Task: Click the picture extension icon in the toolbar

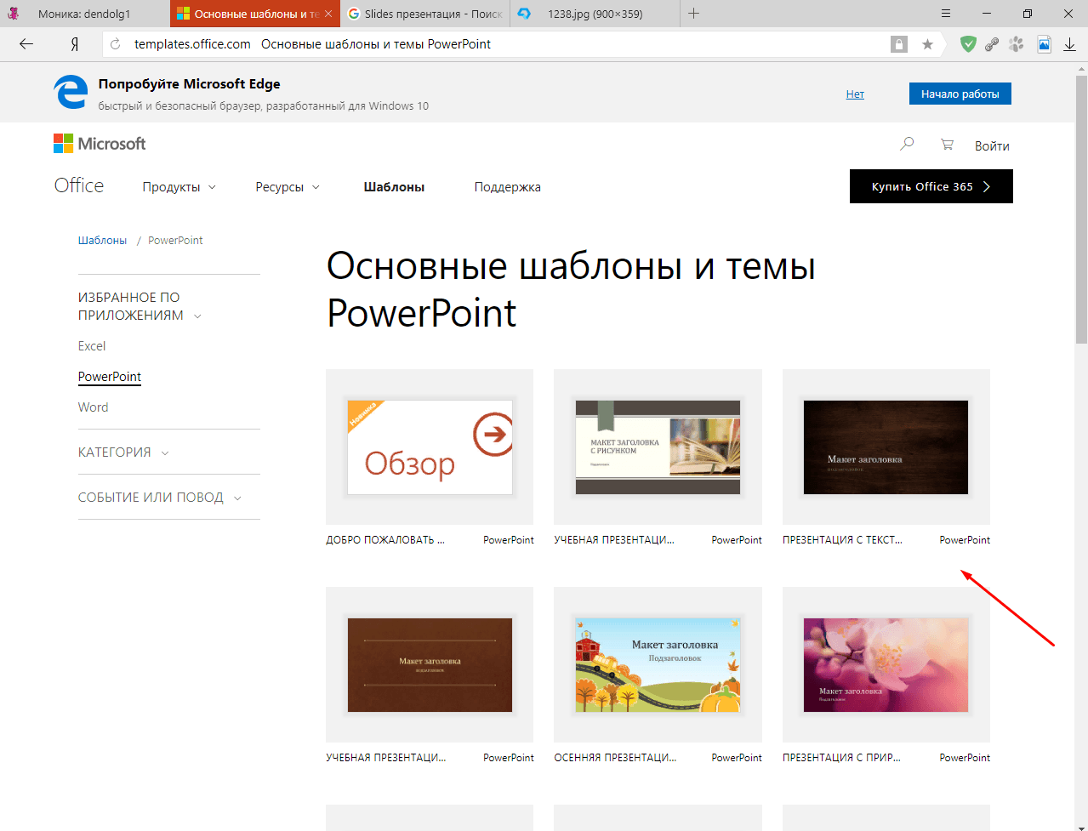Action: pos(1044,44)
